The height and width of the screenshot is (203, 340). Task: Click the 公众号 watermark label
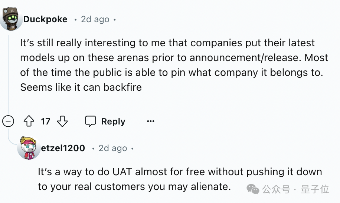click(276, 189)
